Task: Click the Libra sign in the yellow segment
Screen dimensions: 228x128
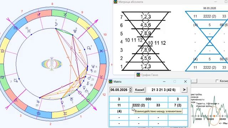Action: (x=2, y=51)
